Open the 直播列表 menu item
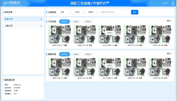The height and width of the screenshot is (101, 177). click(23, 19)
